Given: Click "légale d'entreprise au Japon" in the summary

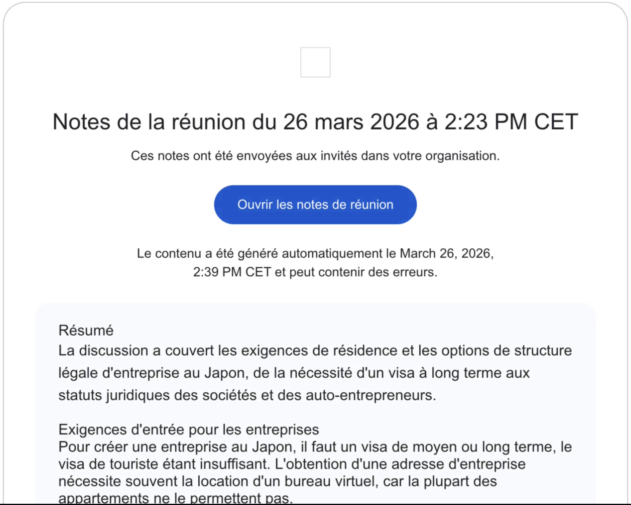Looking at the screenshot, I should [x=153, y=373].
